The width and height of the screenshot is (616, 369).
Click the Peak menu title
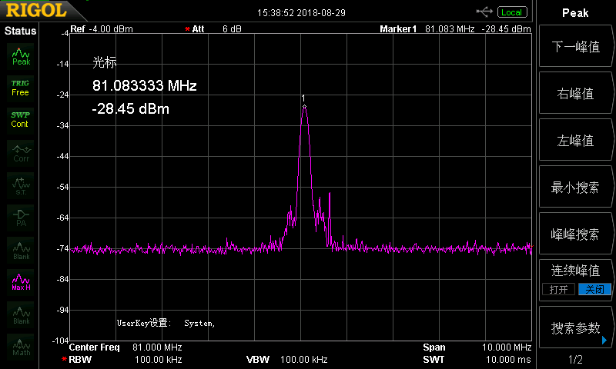(x=575, y=13)
